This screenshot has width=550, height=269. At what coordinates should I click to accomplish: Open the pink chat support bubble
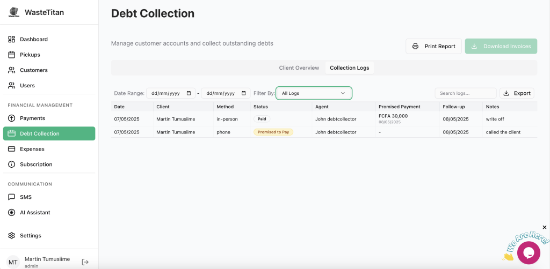(x=529, y=252)
